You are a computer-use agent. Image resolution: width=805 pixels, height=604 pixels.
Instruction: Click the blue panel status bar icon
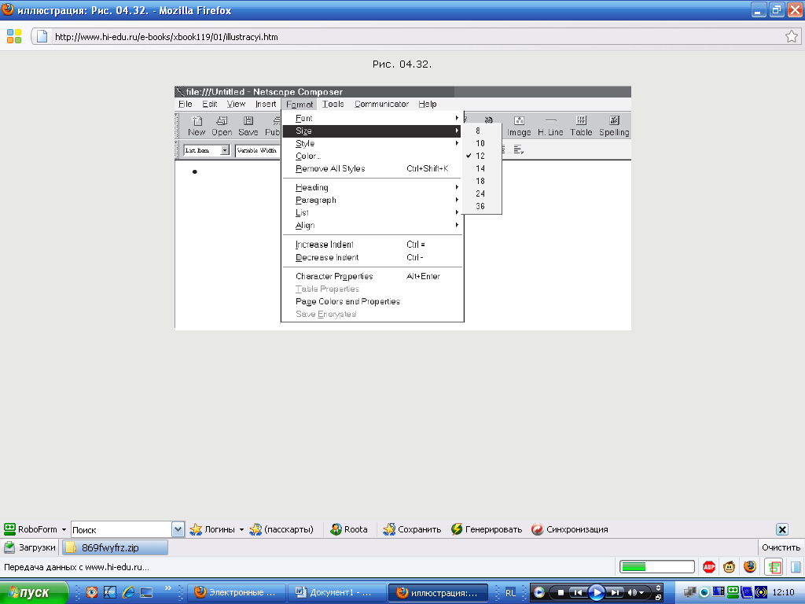[x=796, y=567]
